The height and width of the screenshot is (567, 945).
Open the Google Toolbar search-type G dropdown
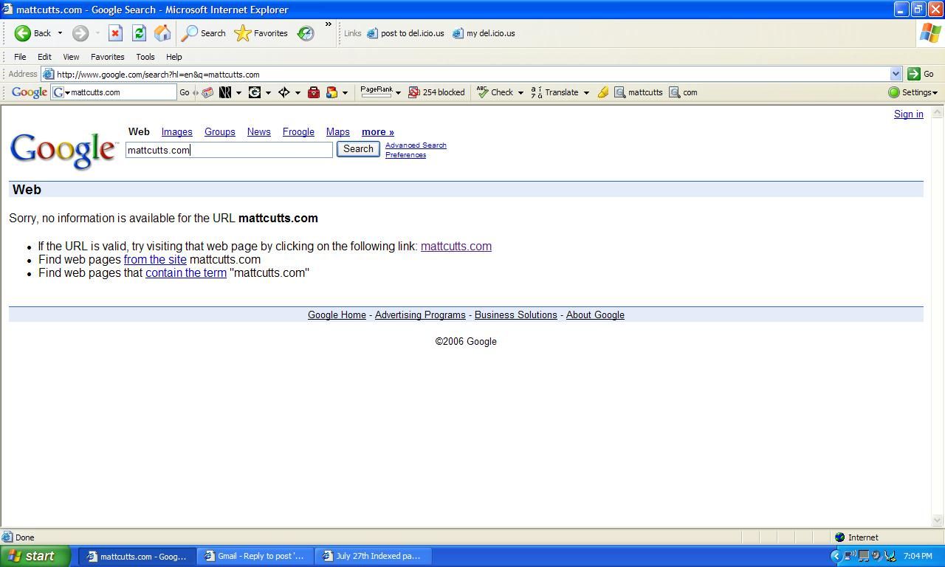tap(62, 92)
